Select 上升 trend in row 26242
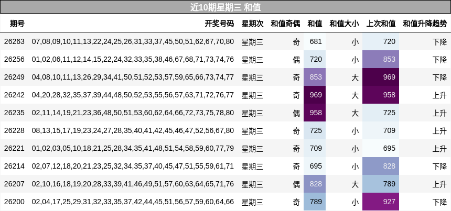 [440, 95]
